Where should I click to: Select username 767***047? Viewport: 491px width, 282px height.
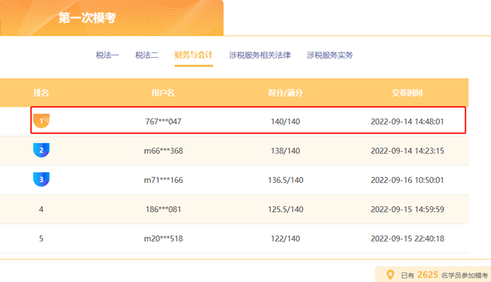[x=163, y=121]
